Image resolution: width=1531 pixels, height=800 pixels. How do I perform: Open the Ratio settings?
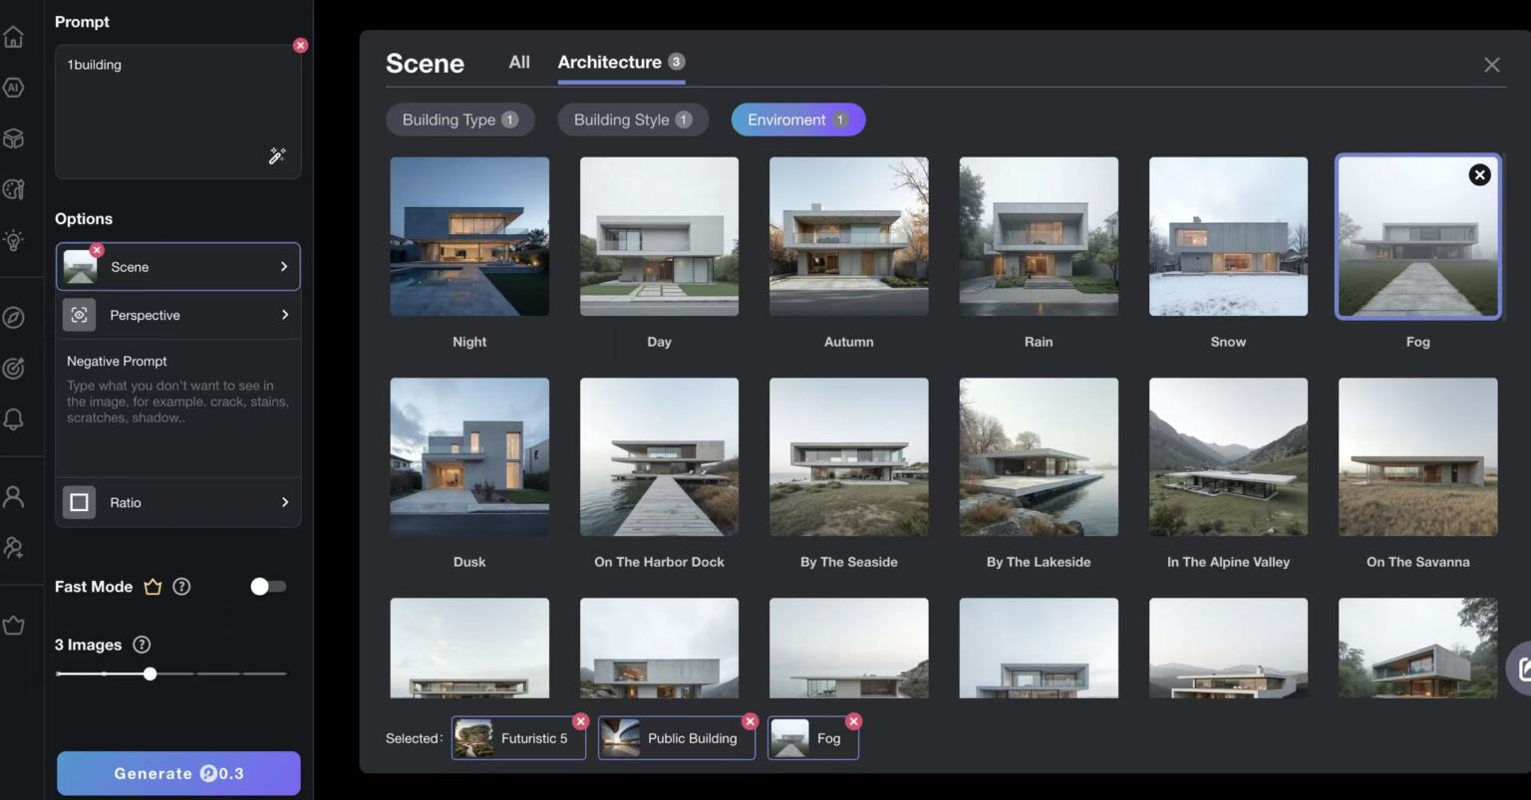click(177, 502)
